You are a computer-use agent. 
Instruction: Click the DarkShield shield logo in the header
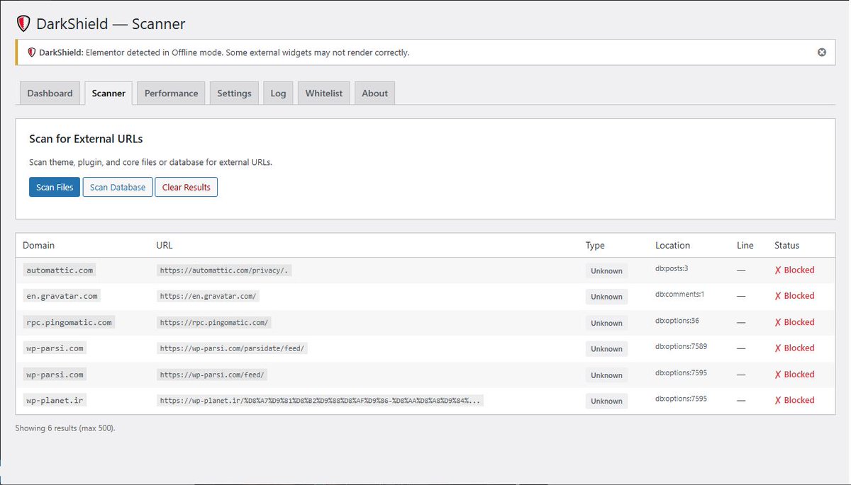pos(23,24)
